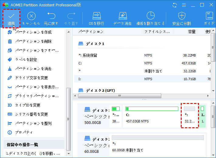Click the partition list scroll-right arrow
This screenshot has width=216, height=158.
click(x=208, y=96)
